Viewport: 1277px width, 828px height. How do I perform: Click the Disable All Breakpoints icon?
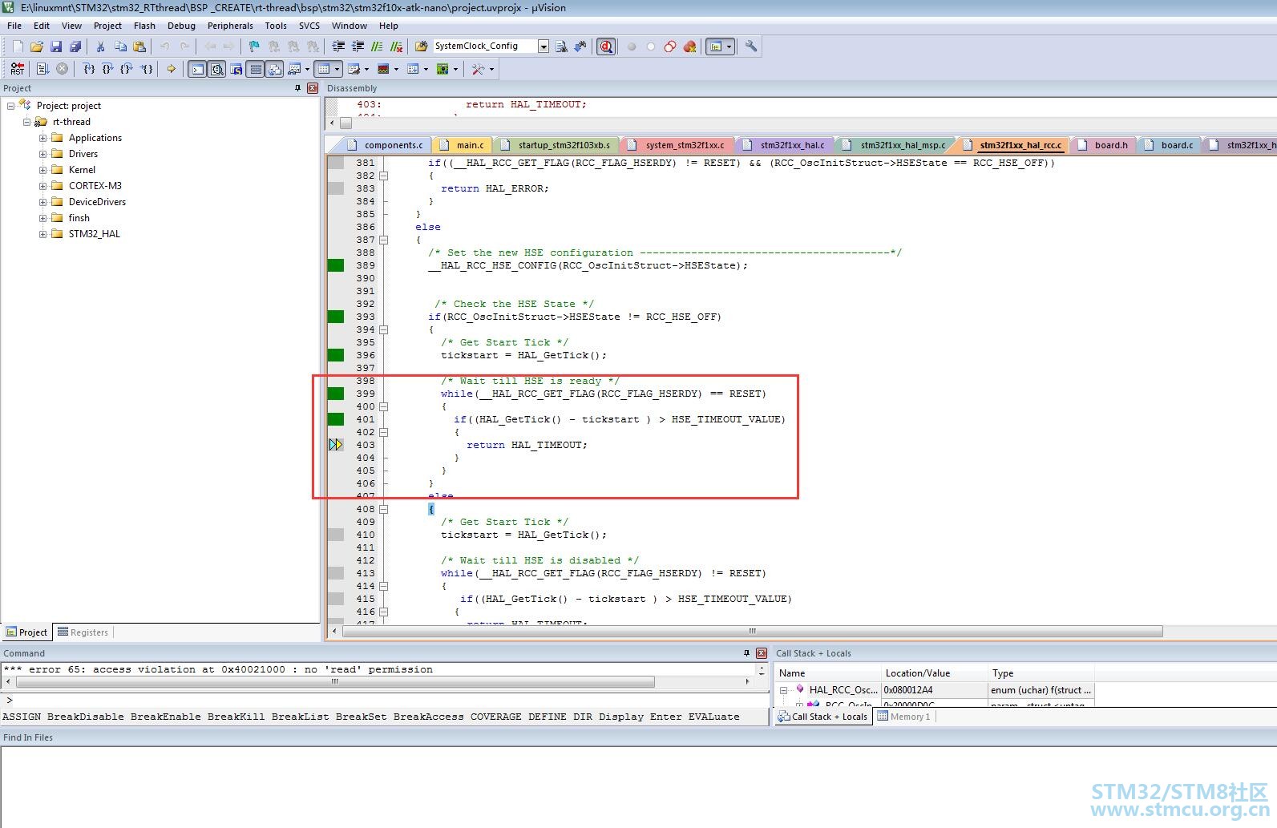coord(670,46)
